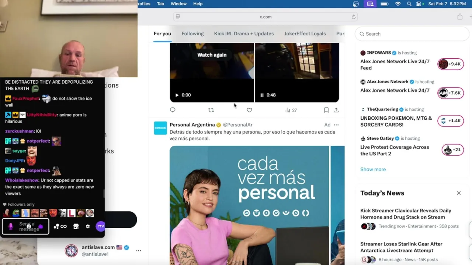Image resolution: width=472 pixels, height=265 pixels.
Task: Like the video post with heart icon
Action: point(249,110)
